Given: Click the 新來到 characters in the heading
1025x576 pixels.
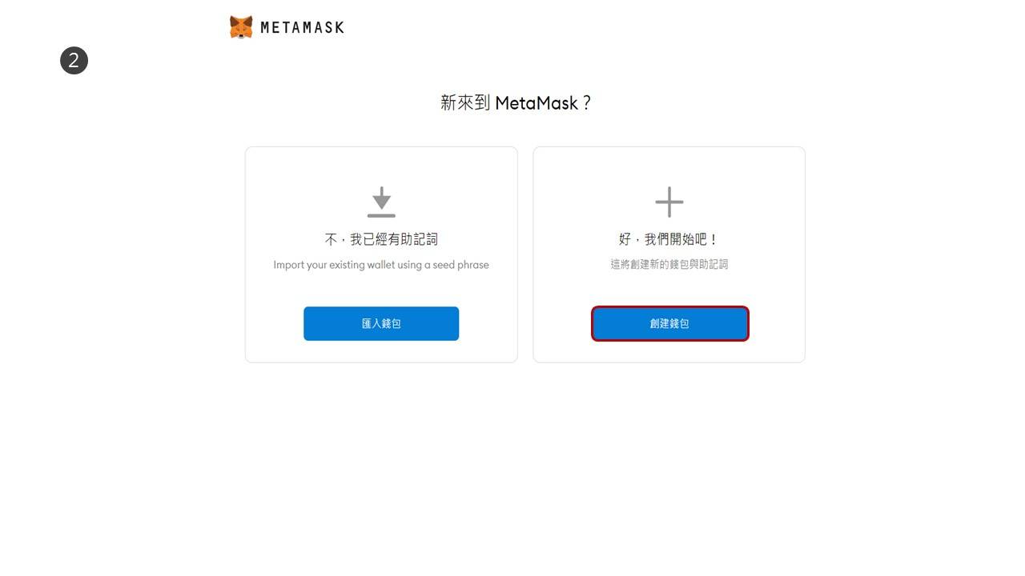Looking at the screenshot, I should tap(465, 102).
